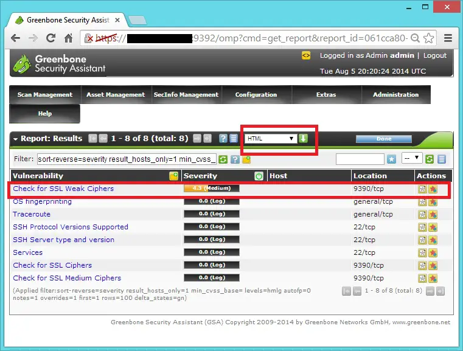Open report help question mark icon
Screen dimensions: 463x351
[223, 139]
